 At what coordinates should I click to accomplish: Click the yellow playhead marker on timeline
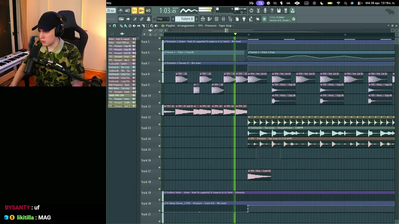(x=235, y=34)
